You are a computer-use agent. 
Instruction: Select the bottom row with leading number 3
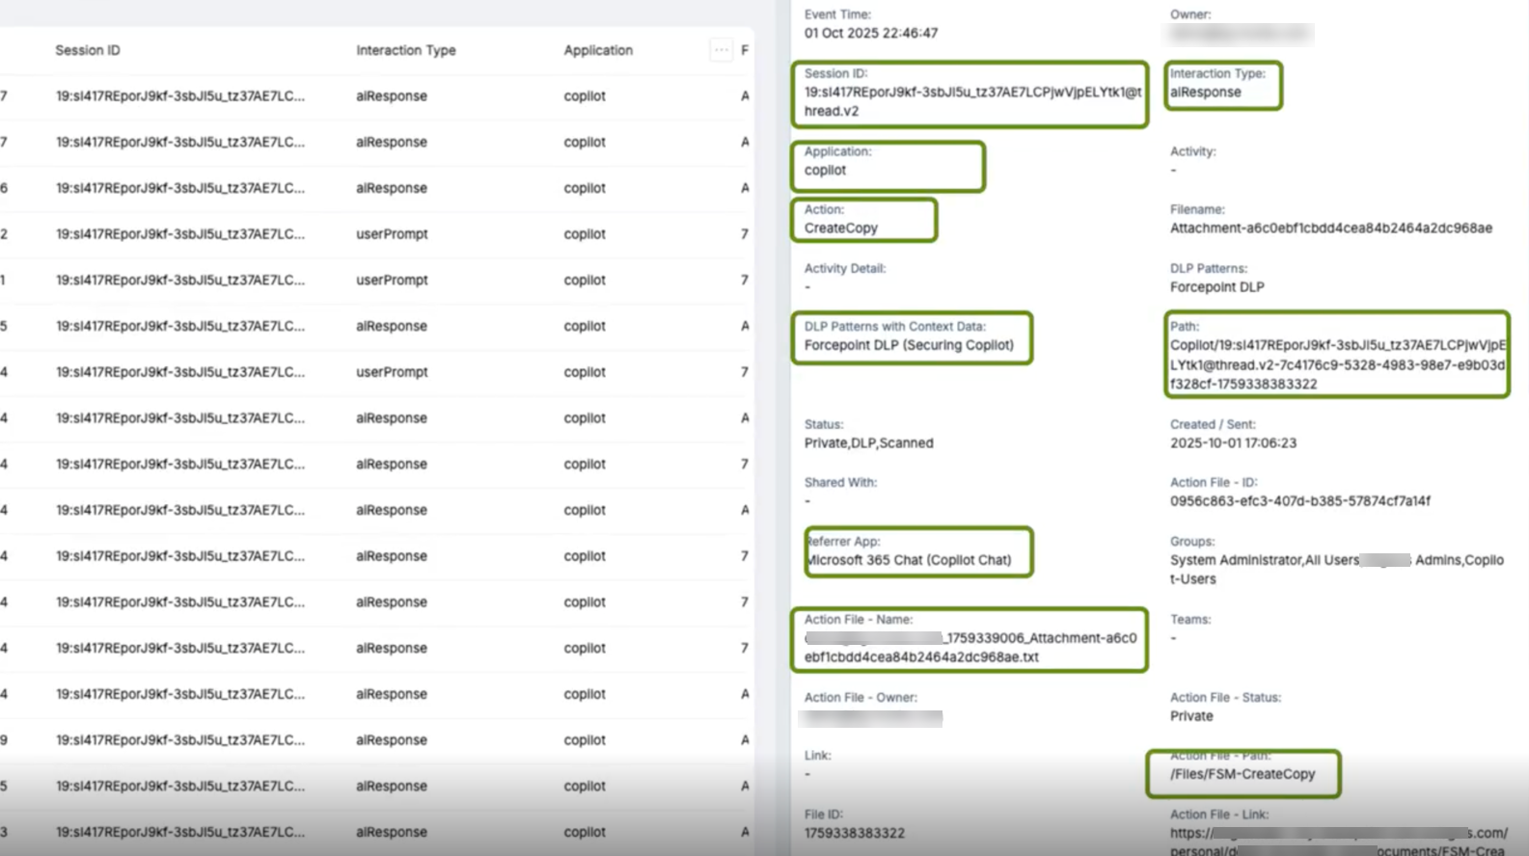point(179,832)
